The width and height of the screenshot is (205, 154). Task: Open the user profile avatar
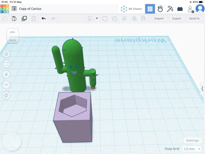click(x=200, y=9)
